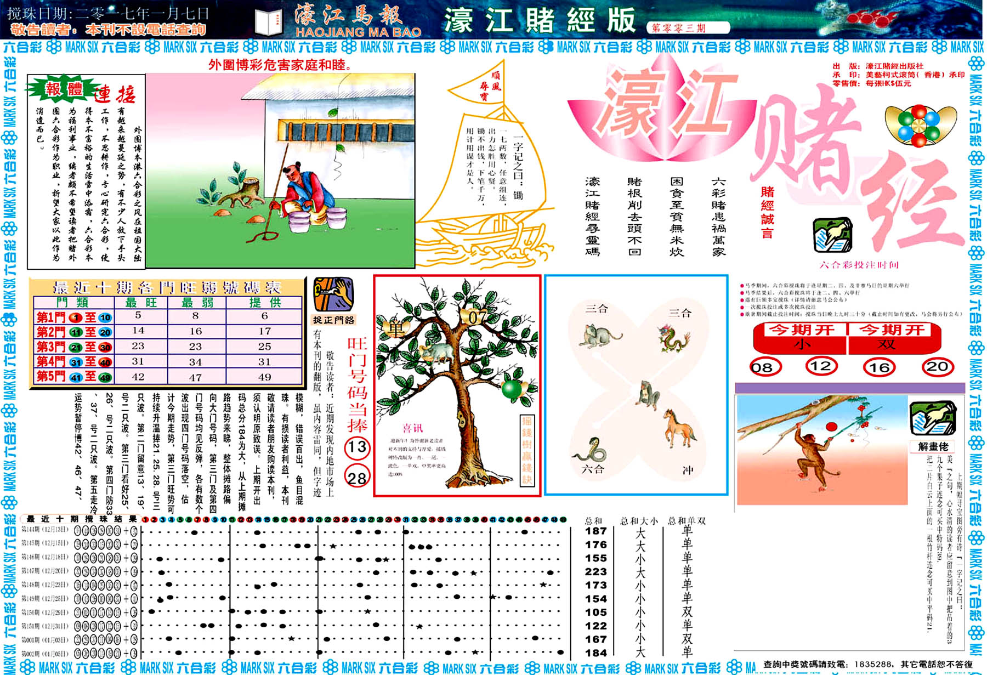The image size is (987, 675).
Task: Click the 敬告讀者：本刊不設電話查詢 notice
Action: click(109, 29)
